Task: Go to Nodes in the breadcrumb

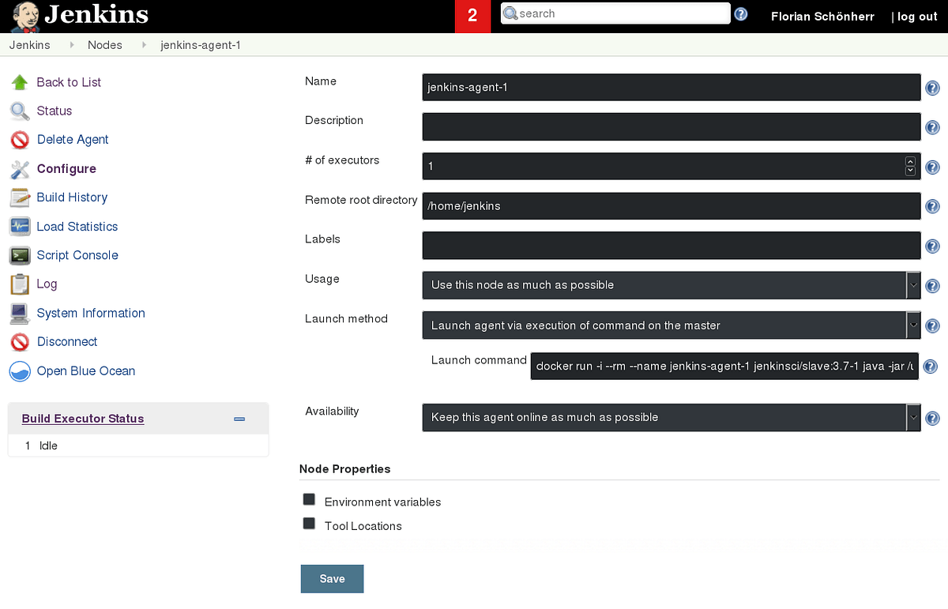Action: click(105, 45)
